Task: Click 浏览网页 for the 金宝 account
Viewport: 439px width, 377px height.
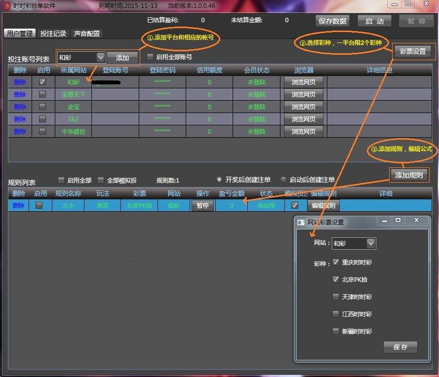Action: 303,107
